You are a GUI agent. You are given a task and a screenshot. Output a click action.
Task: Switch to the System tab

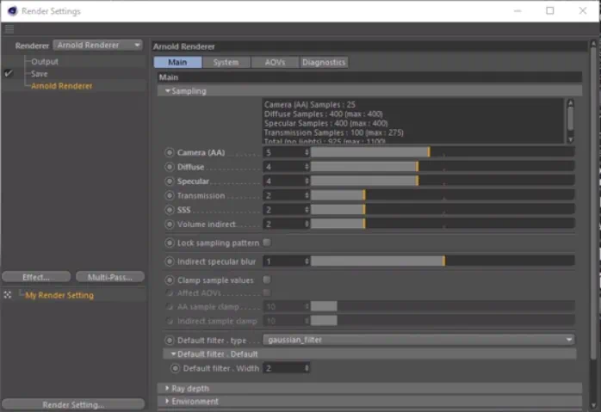[x=226, y=62]
